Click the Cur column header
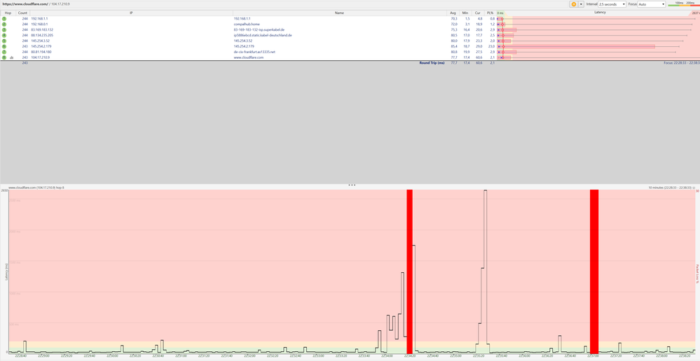Image resolution: width=700 pixels, height=361 pixels. [478, 13]
